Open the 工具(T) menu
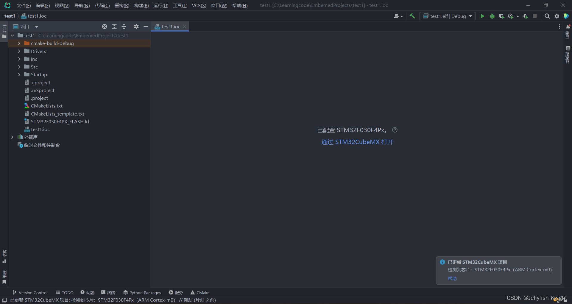Viewport: 572px width, 304px height. (x=180, y=5)
